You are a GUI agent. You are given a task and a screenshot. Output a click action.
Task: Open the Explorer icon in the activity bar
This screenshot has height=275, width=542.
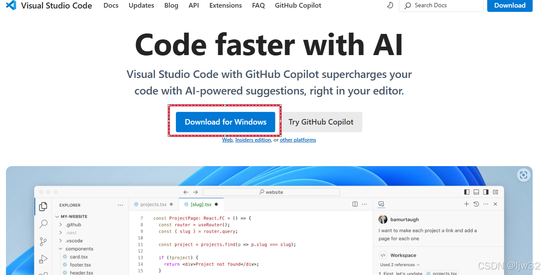(43, 207)
